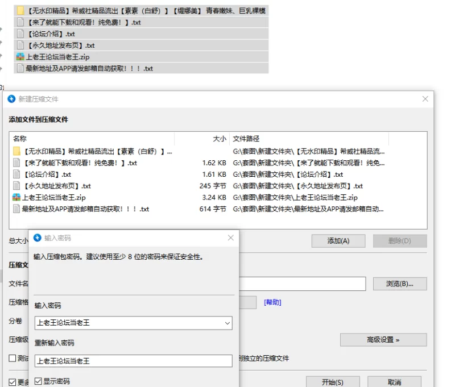This screenshot has height=387, width=455.
Task: Click the 【永久地址发布页】.txt icon in explorer
Action: click(x=20, y=45)
